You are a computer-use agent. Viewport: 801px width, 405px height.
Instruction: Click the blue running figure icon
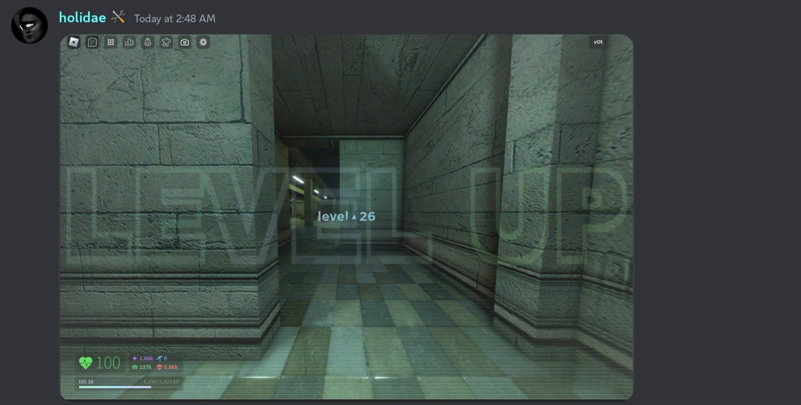click(160, 358)
